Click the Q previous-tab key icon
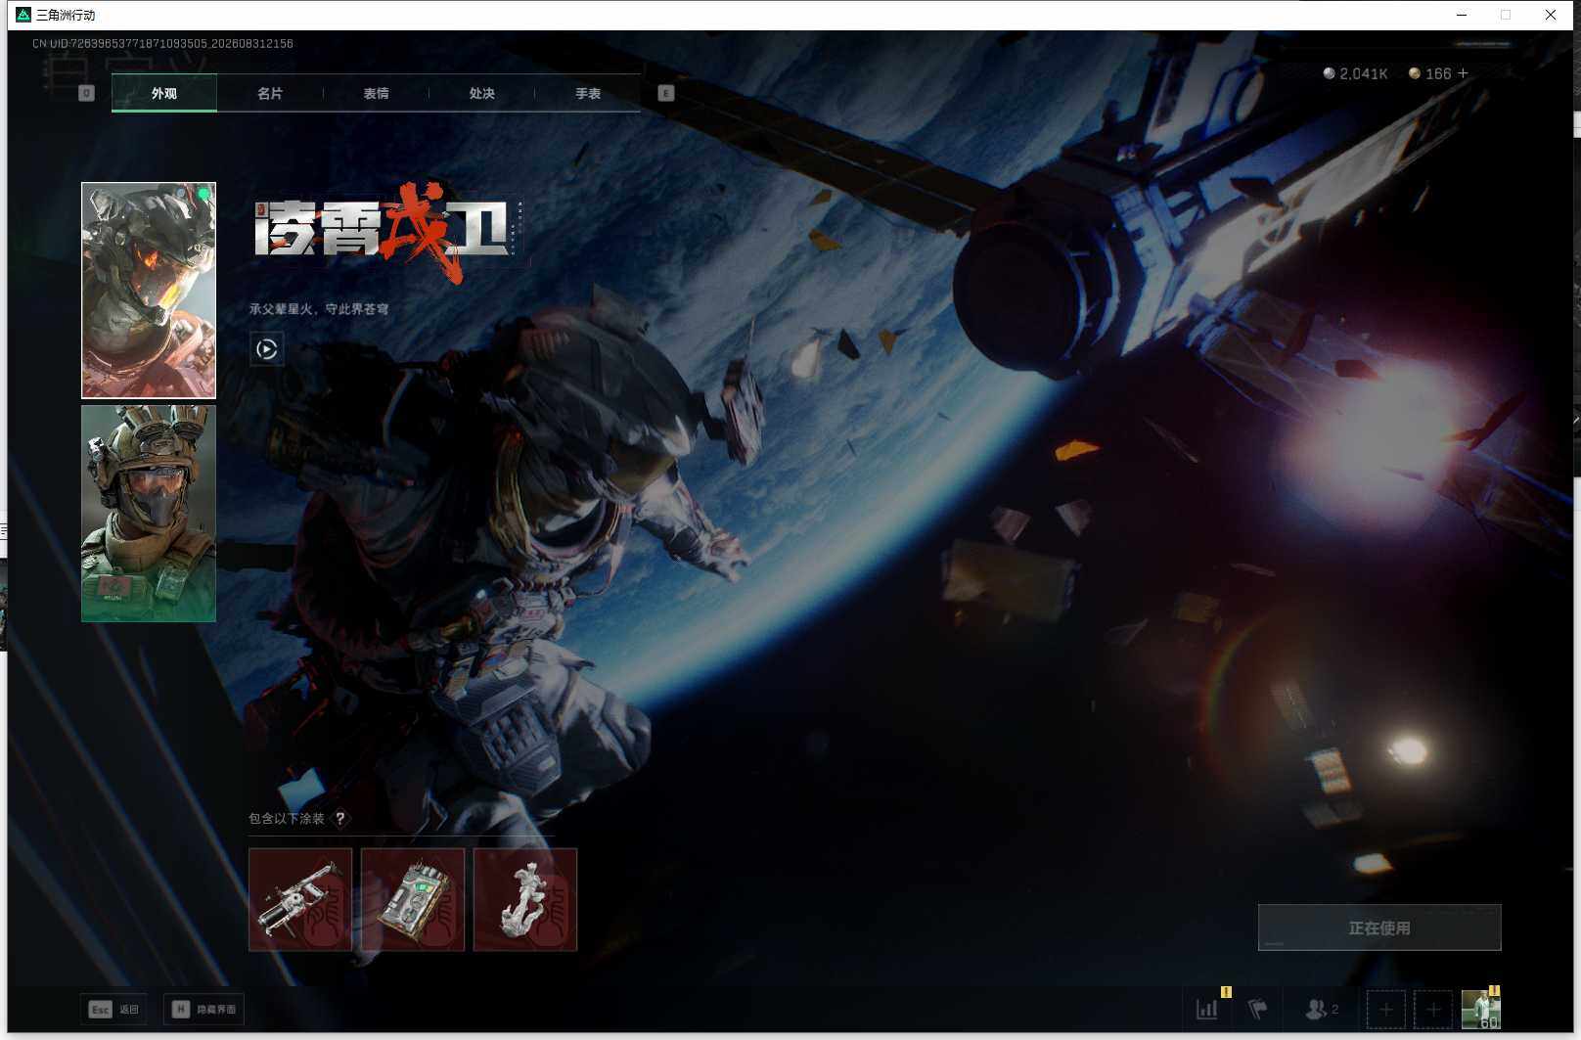This screenshot has width=1581, height=1040. [86, 93]
